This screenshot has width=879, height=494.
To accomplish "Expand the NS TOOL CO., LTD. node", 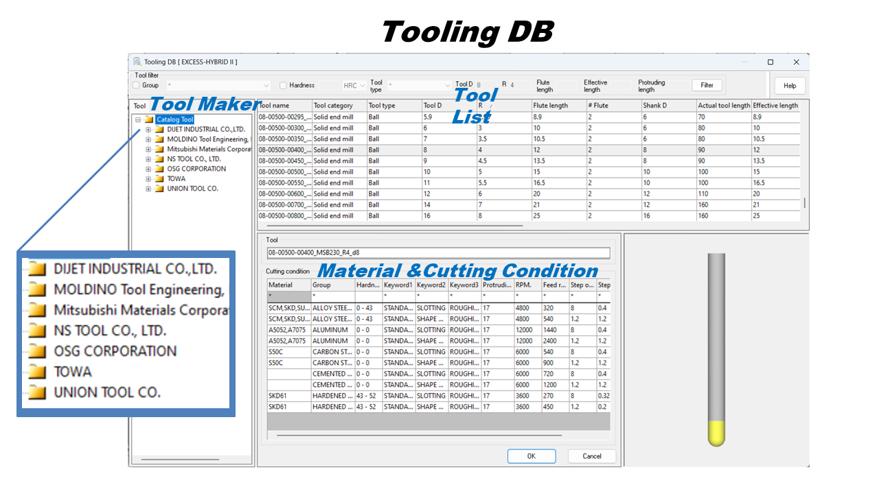I will pos(148,158).
